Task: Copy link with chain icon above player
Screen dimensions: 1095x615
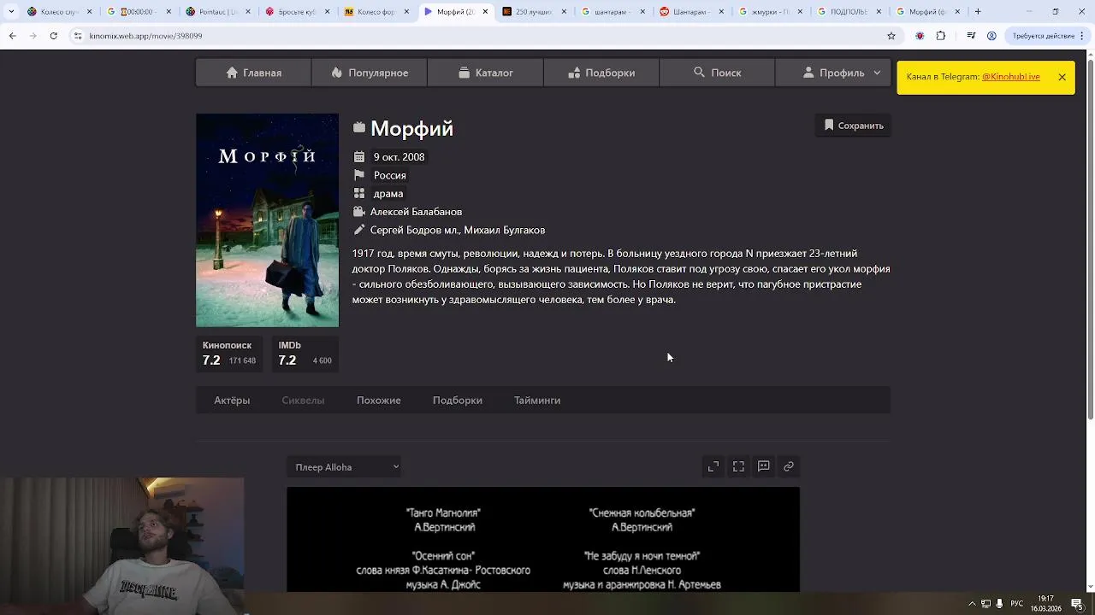Action: [789, 466]
